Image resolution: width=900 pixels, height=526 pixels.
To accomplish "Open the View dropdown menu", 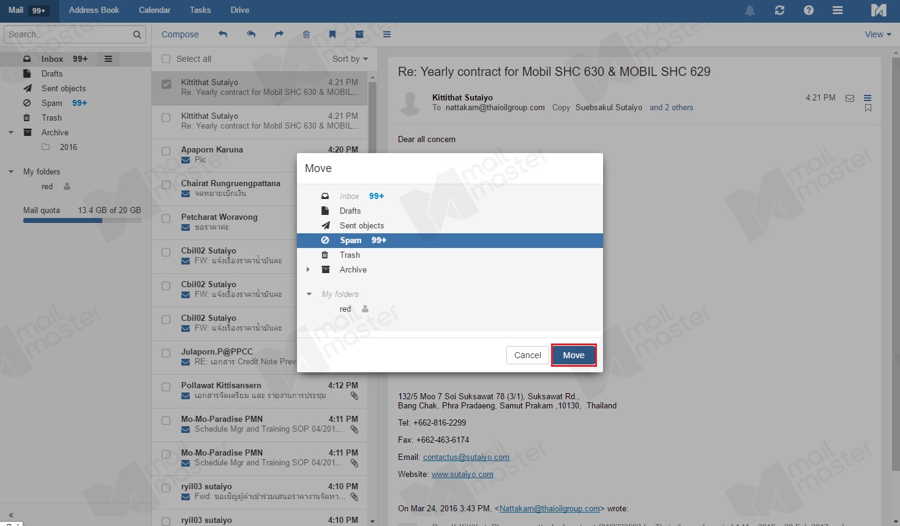I will point(877,34).
